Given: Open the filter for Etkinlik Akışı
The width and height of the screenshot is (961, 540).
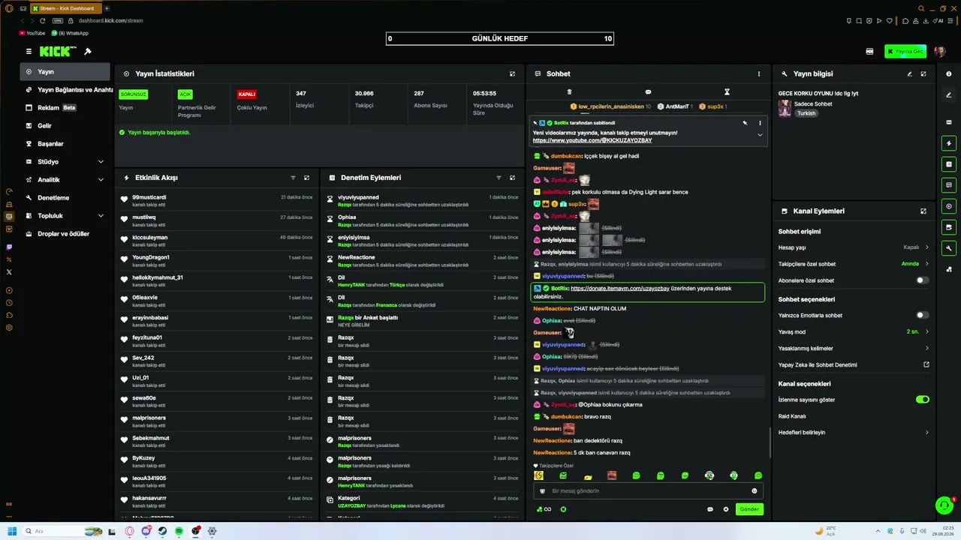Looking at the screenshot, I should 293,178.
